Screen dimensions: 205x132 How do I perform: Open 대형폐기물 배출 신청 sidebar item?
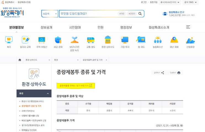(30, 116)
